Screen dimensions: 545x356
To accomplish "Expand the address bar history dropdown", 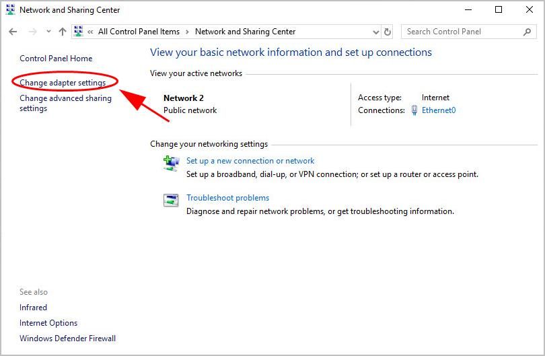I will tap(375, 32).
